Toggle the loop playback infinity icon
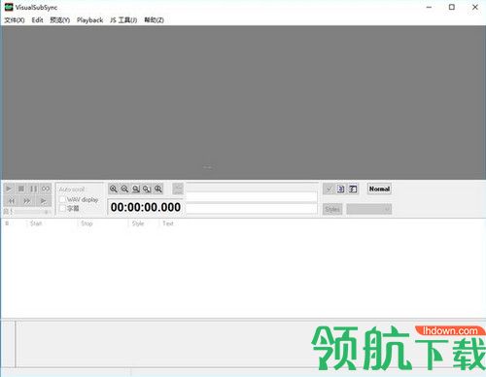 [46, 188]
